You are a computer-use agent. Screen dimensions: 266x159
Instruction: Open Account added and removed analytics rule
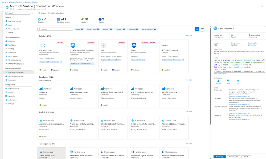pos(174,128)
